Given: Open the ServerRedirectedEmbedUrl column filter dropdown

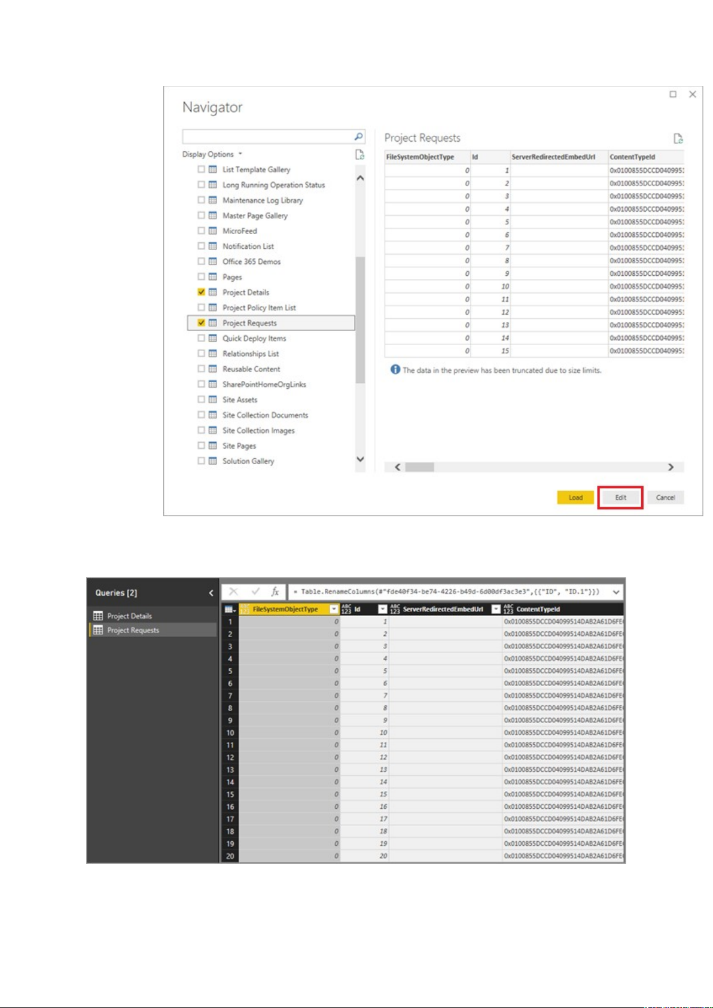Looking at the screenshot, I should [496, 610].
